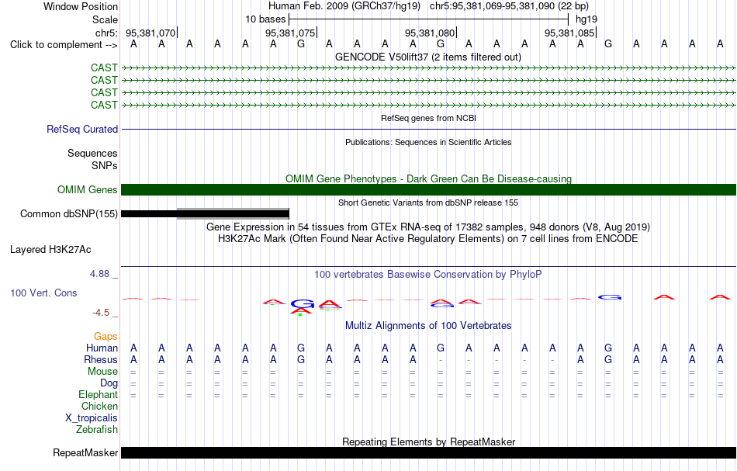Screen dimensions: 737x471
Task: Open the RefSeq Curated track label
Action: pos(81,130)
